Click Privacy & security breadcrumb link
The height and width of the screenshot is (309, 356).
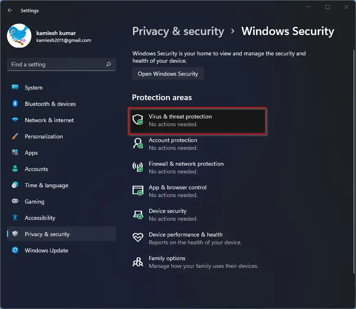click(x=178, y=31)
